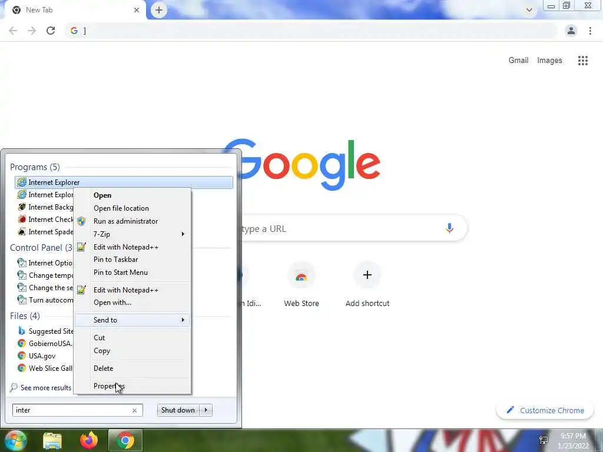
Task: Open the Internet Backgammon result icon
Action: click(x=22, y=207)
